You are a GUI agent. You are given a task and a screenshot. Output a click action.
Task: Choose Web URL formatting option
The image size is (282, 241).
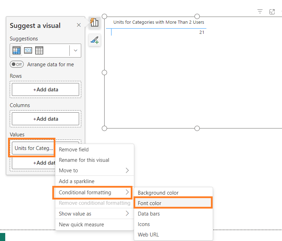click(x=173, y=234)
